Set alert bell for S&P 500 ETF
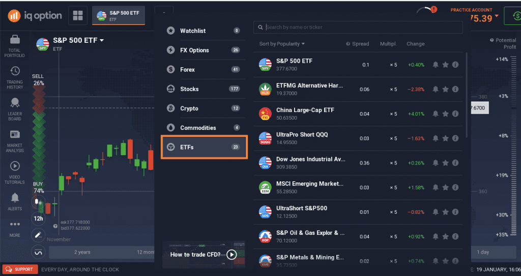 point(436,65)
